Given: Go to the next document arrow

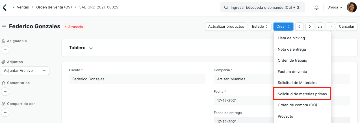Looking at the screenshot, I should [310, 27].
